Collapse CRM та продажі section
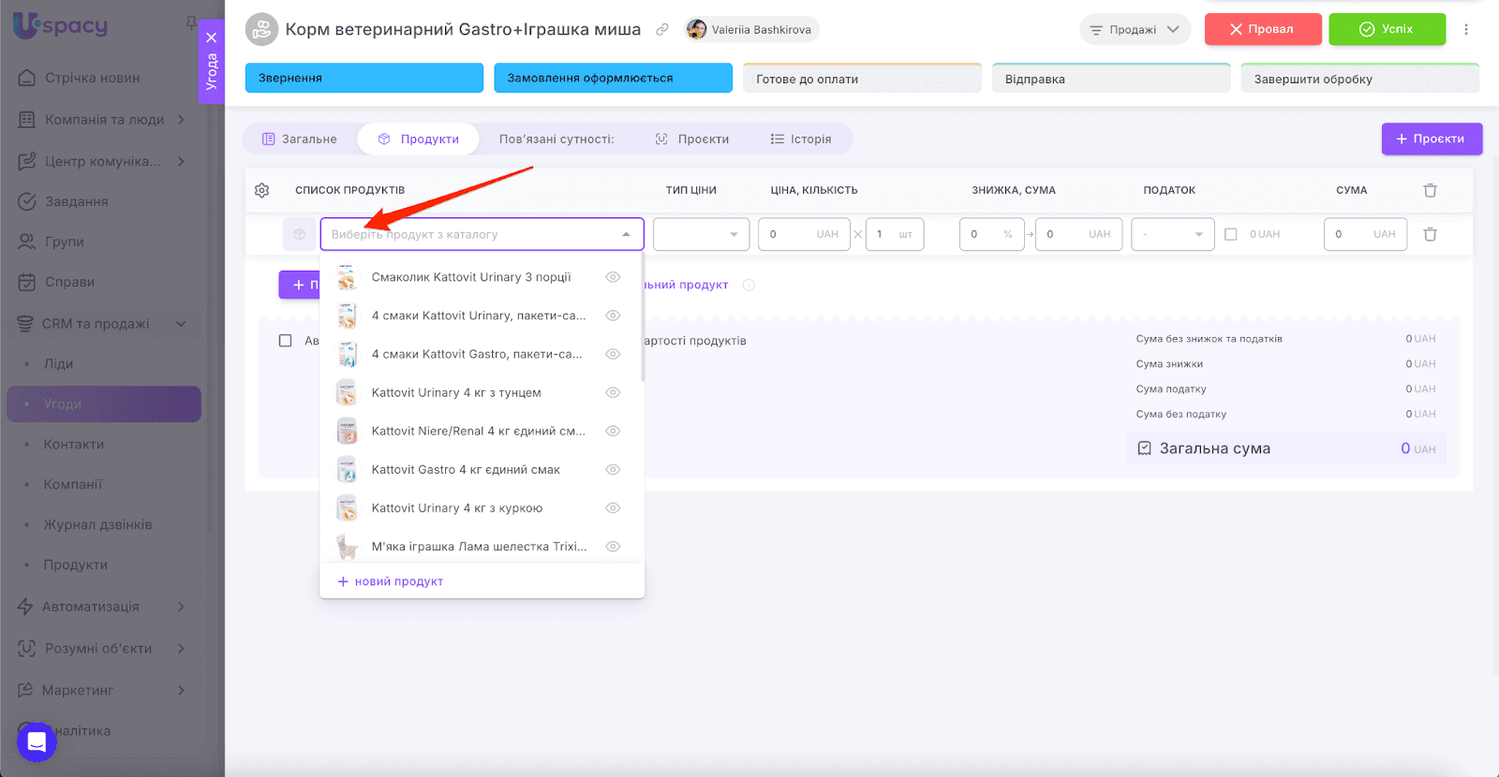The width and height of the screenshot is (1499, 777). click(x=181, y=324)
